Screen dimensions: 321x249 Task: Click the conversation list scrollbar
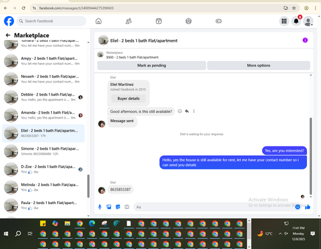[88, 186]
